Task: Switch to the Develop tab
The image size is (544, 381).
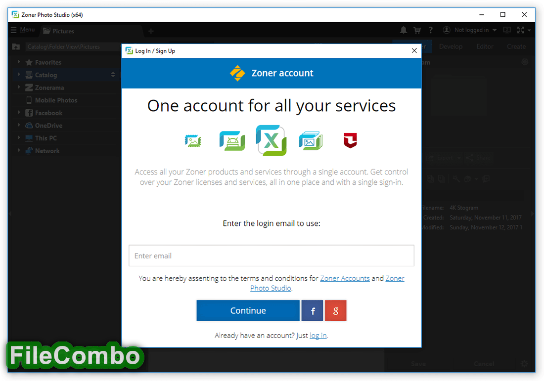Action: coord(451,46)
